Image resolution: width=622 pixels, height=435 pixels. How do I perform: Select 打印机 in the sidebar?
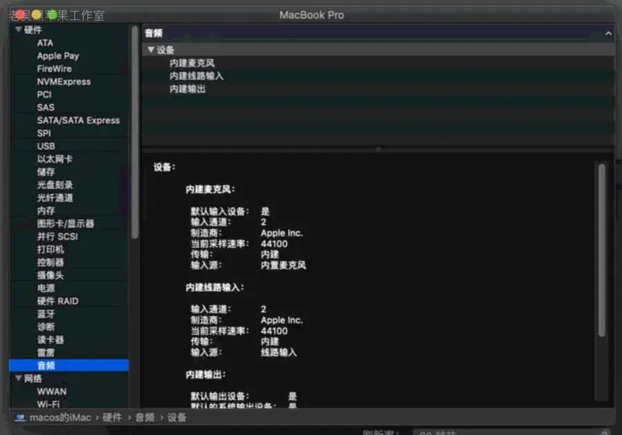50,249
